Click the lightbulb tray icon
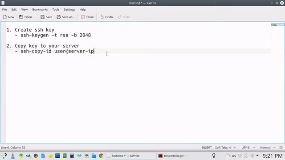The width and height of the screenshot is (285, 160). click(214, 156)
